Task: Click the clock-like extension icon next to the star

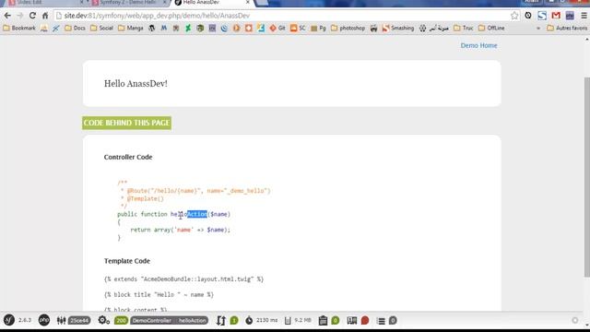Action: point(528,16)
